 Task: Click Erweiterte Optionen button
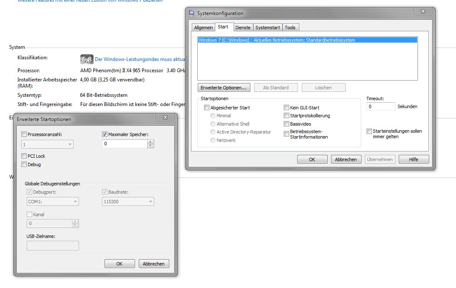tap(224, 88)
